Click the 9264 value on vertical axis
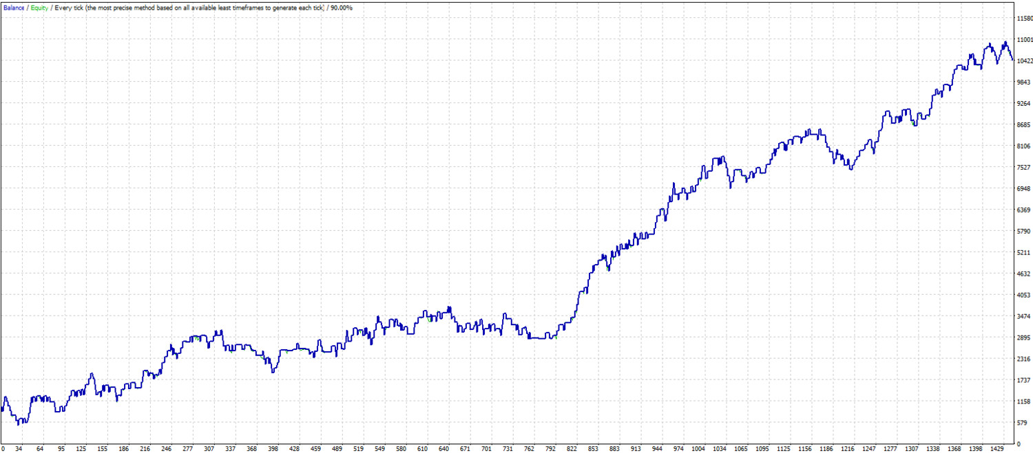This screenshot has height=453, width=1033. (1023, 104)
